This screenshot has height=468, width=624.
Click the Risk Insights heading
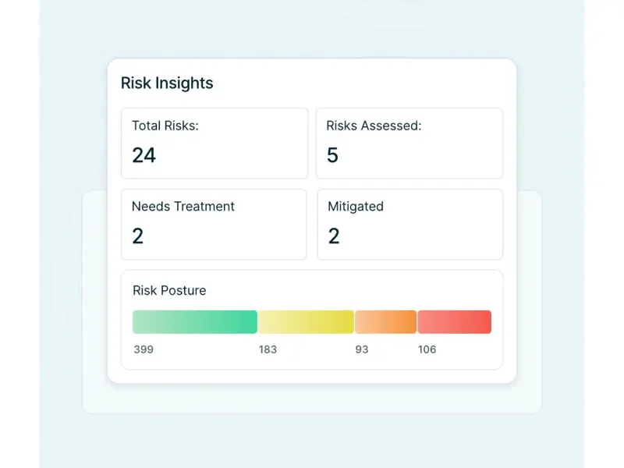pos(167,83)
